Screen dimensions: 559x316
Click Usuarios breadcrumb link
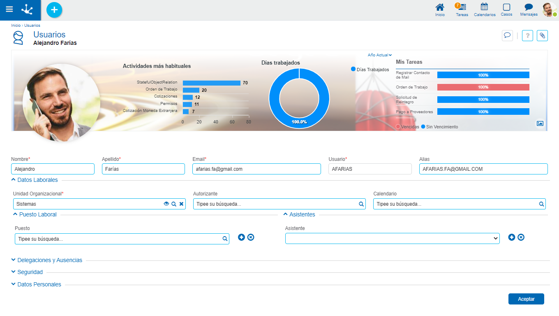[32, 26]
